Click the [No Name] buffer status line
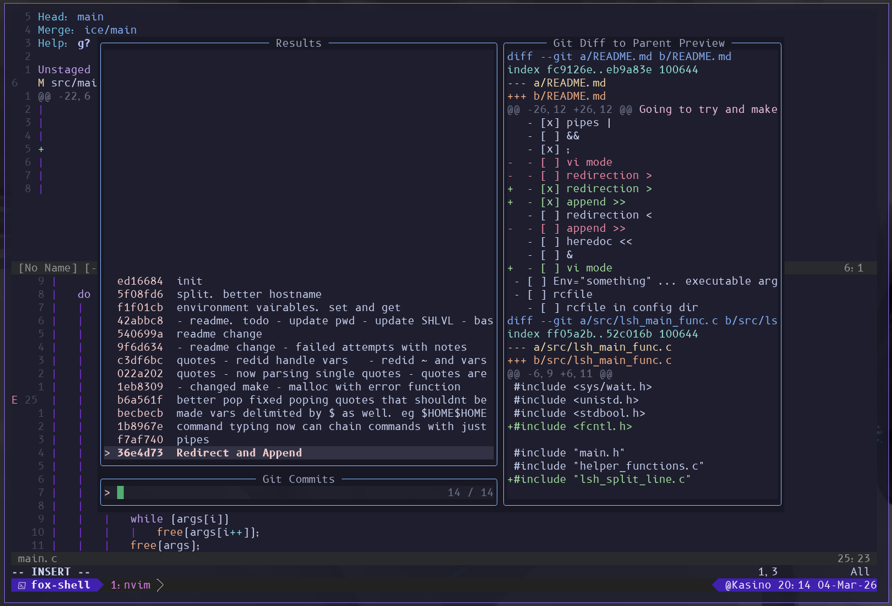The width and height of the screenshot is (892, 606). tap(55, 268)
